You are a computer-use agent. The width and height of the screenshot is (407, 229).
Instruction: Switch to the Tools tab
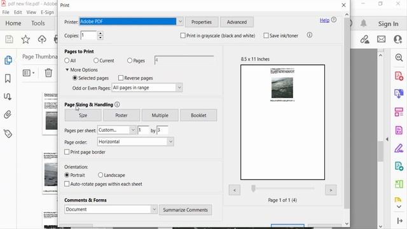(38, 23)
